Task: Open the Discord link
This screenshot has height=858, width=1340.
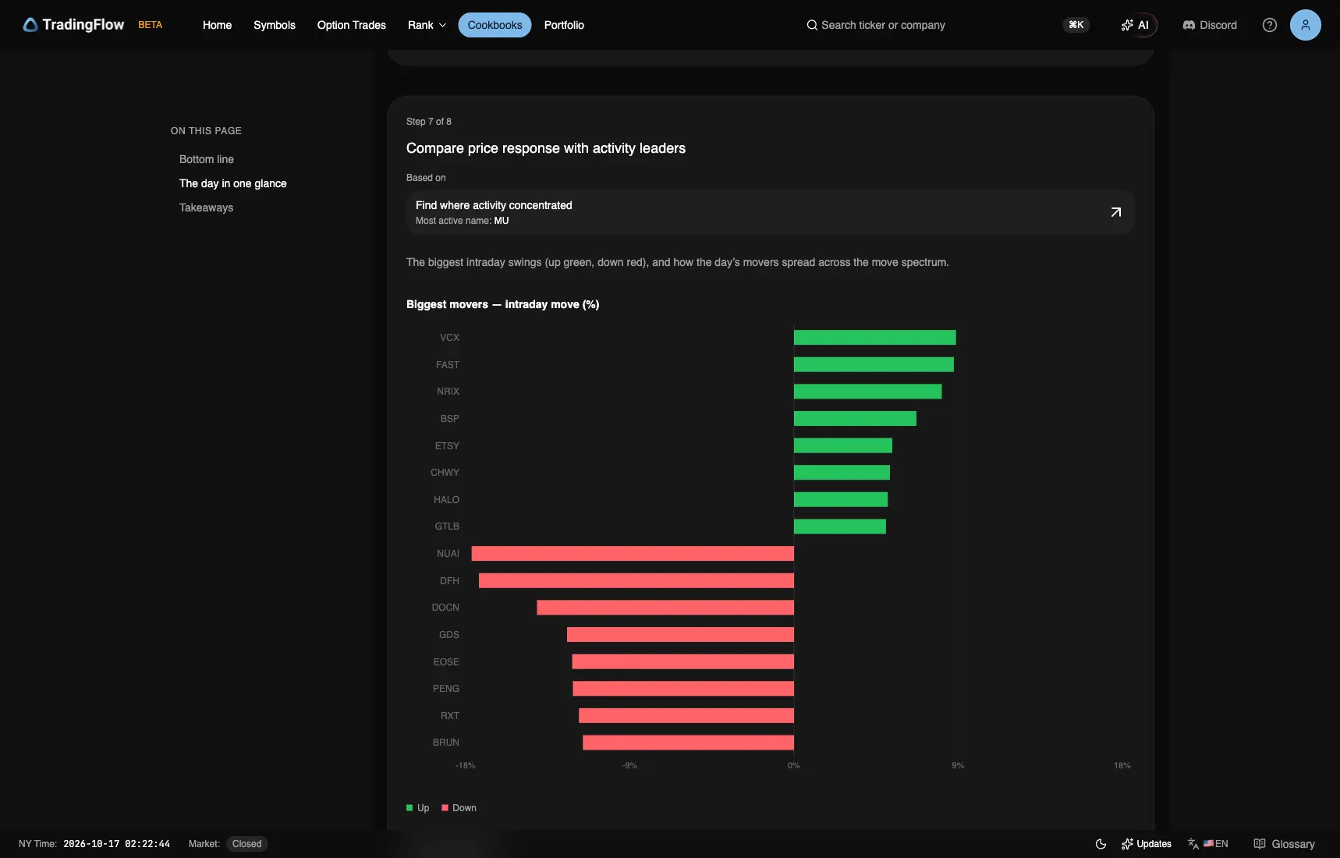Action: [1210, 25]
